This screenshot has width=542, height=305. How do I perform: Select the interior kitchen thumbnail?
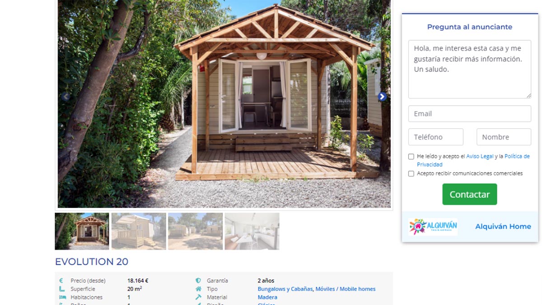click(x=252, y=231)
